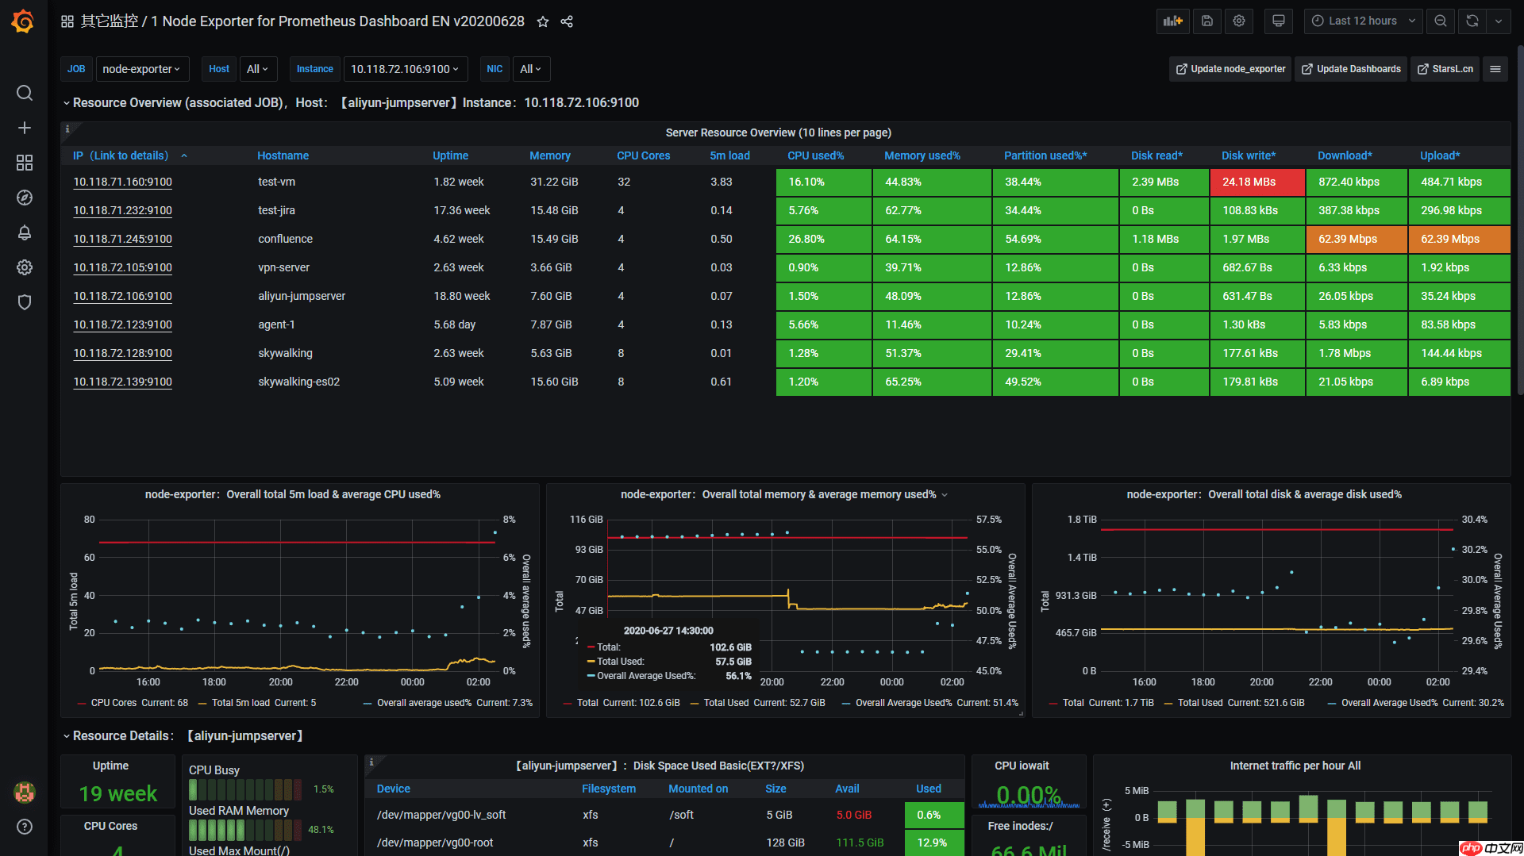Viewport: 1524px width, 856px height.
Task: Open link 10.118.71.245:9100 for confluence
Action: pos(122,239)
